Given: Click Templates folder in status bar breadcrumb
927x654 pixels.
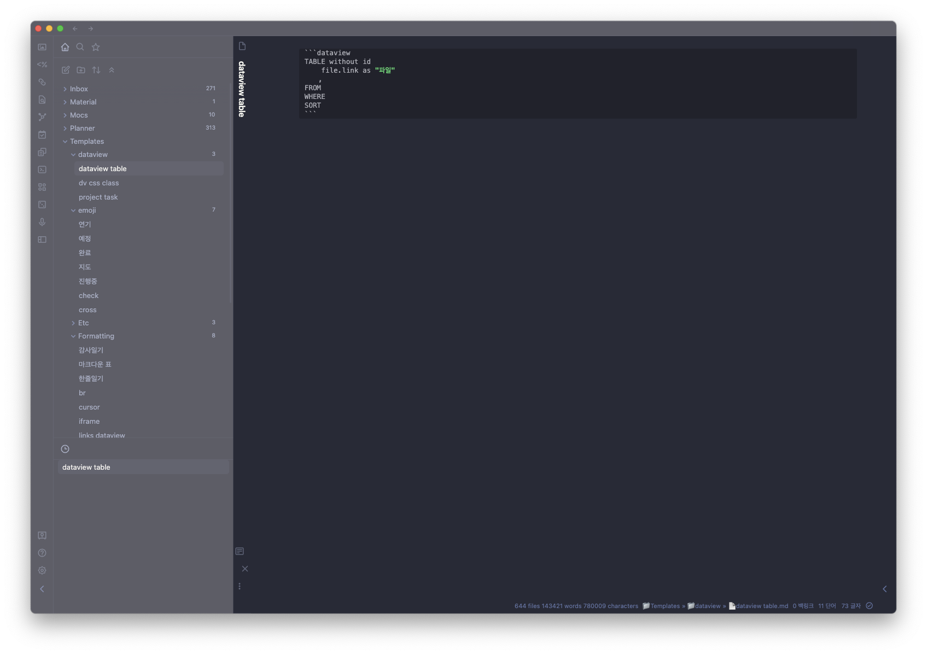Looking at the screenshot, I should [661, 606].
